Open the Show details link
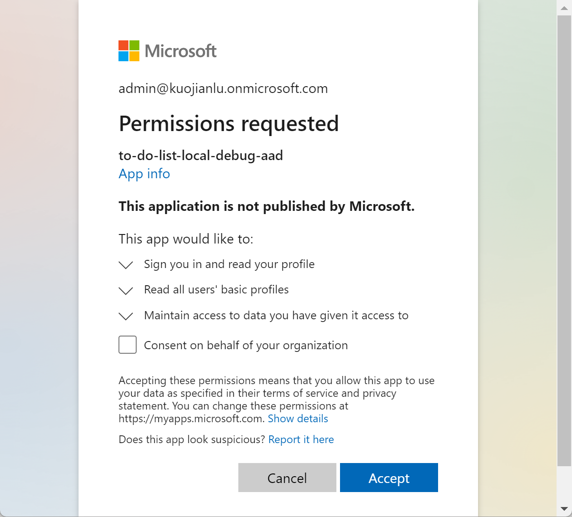Screen dimensions: 572x517 click(x=298, y=419)
